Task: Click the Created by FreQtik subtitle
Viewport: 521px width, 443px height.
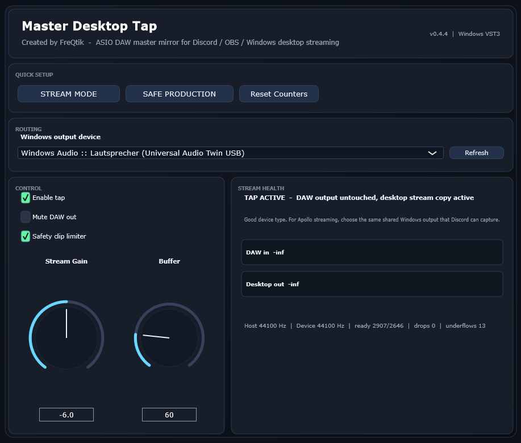Action: point(181,43)
